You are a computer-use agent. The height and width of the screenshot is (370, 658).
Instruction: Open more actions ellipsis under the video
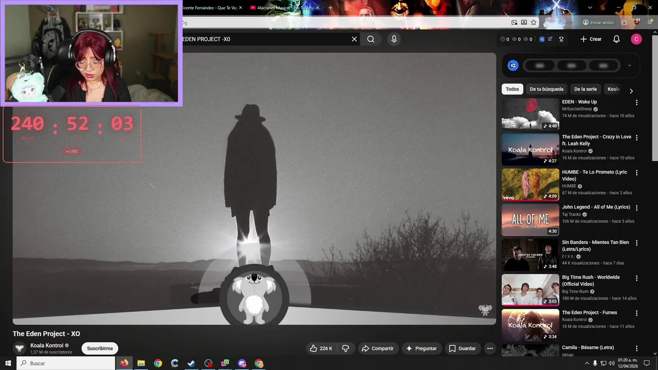click(490, 348)
